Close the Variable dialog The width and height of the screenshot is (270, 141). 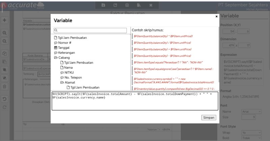tap(216, 16)
